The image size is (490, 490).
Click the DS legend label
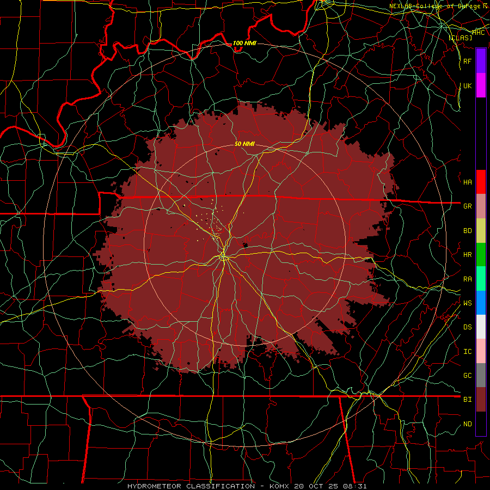[468, 327]
